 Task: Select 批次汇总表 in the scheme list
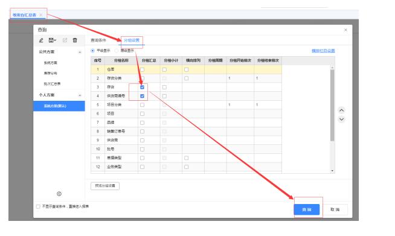coord(52,84)
